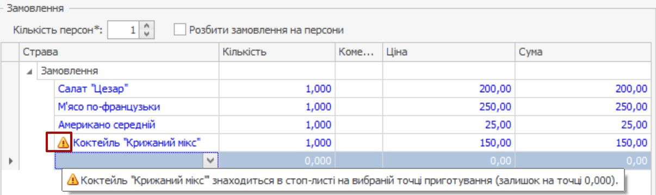656x195 pixels.
Task: Select the Американо середній dish row
Action: (352, 125)
